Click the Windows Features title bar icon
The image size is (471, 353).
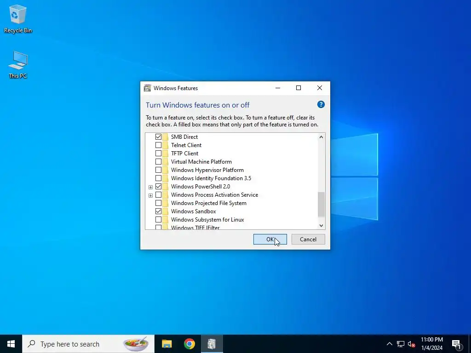click(x=148, y=88)
